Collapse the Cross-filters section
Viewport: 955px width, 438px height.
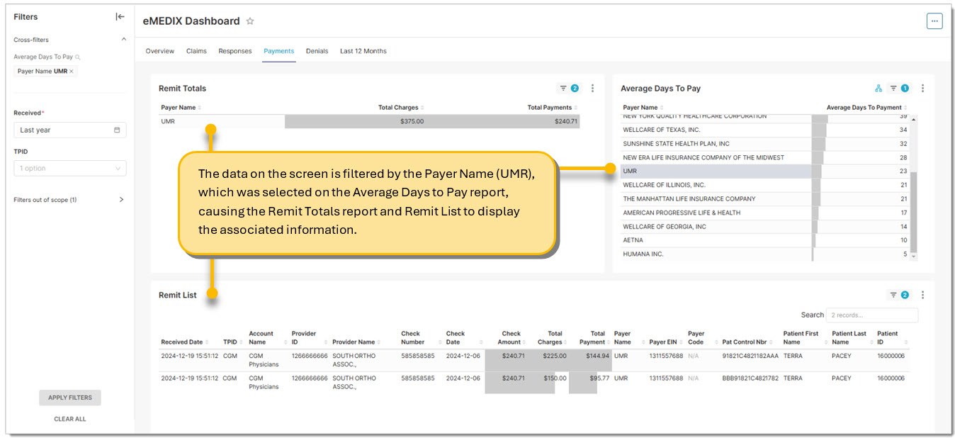pos(123,40)
